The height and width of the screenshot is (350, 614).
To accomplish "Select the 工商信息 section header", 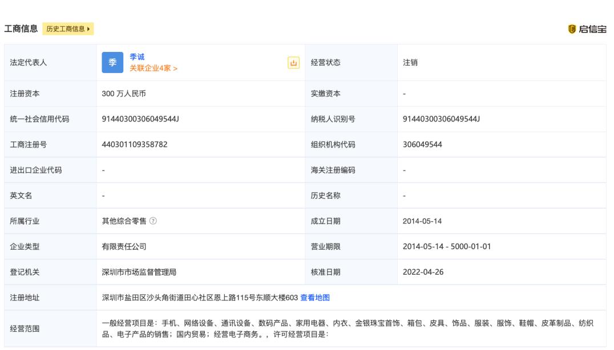I will tap(20, 27).
